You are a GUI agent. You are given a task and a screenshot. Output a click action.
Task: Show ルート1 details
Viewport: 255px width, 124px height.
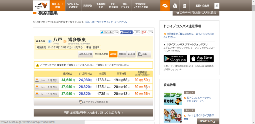click(x=47, y=80)
